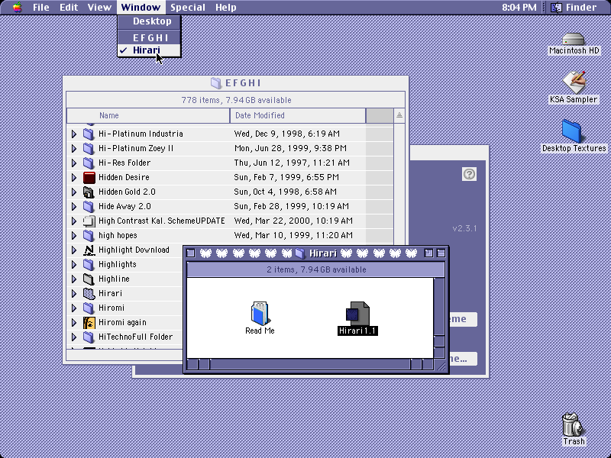Toggle sort order button in EFGHI window
611x458 pixels.
[x=399, y=116]
